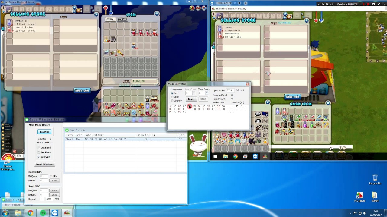Click the Data Buffer column header
Viewport: 387px width, 217px height.
pos(93,135)
